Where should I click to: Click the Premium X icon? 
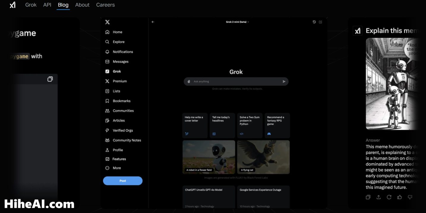[107, 81]
